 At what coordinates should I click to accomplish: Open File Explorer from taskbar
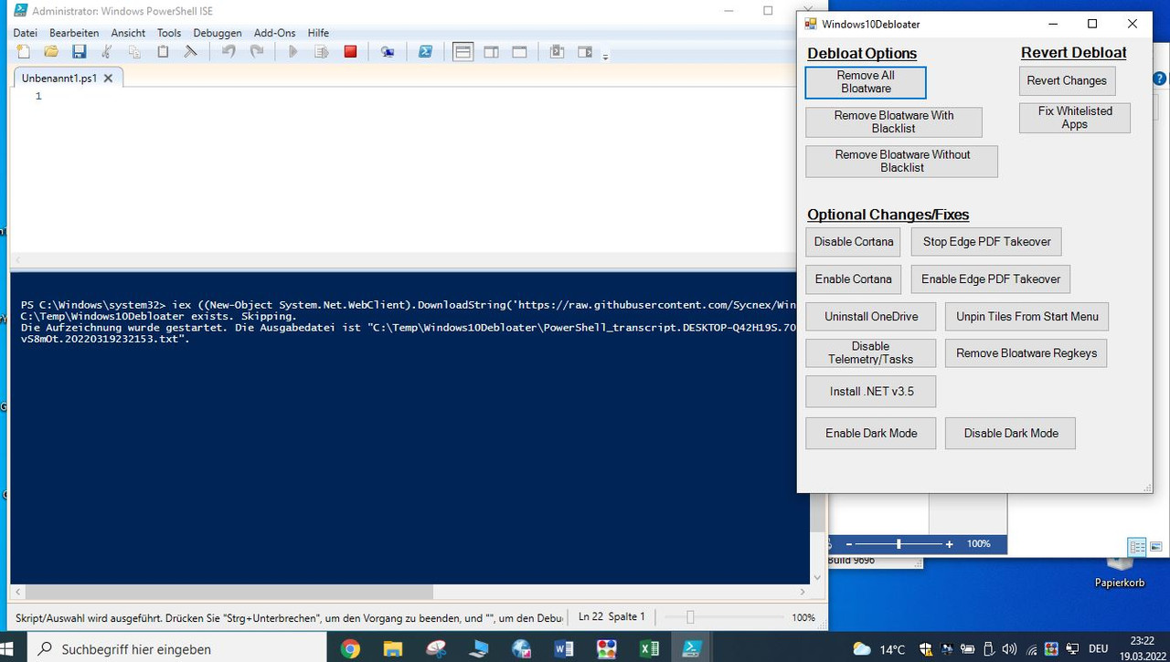pos(392,649)
